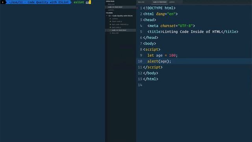Click the title text 'Linting Code Inside of HTML'
Screen dimensions: 252x142
[x=192, y=32]
